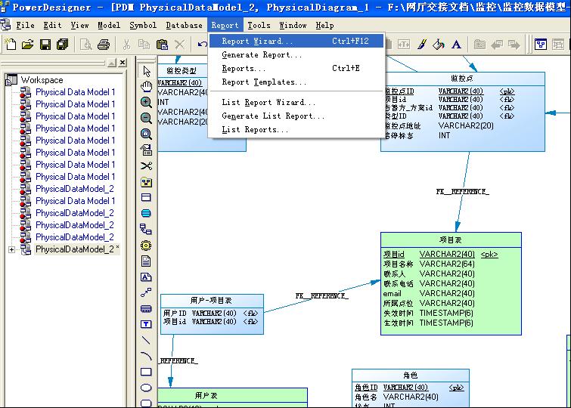The width and height of the screenshot is (571, 408).
Task: Click the line style pen toolbar icon
Action: coord(422,45)
